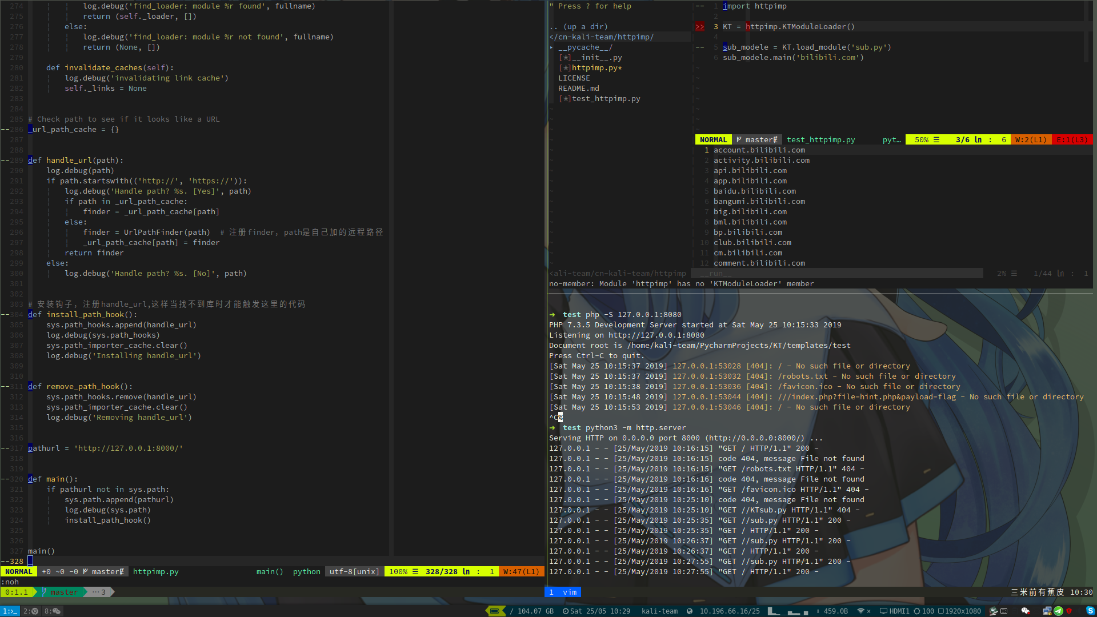This screenshot has height=617, width=1097.
Task: Click the pen tray icon beside the keyboard icon
Action: pyautogui.click(x=993, y=611)
